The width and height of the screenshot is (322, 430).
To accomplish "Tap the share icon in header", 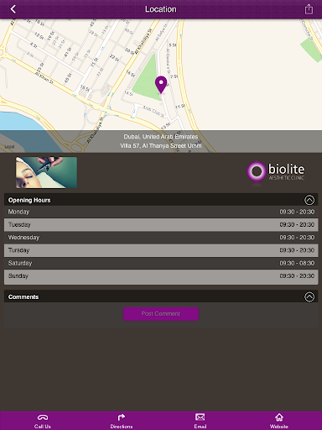I will (309, 9).
